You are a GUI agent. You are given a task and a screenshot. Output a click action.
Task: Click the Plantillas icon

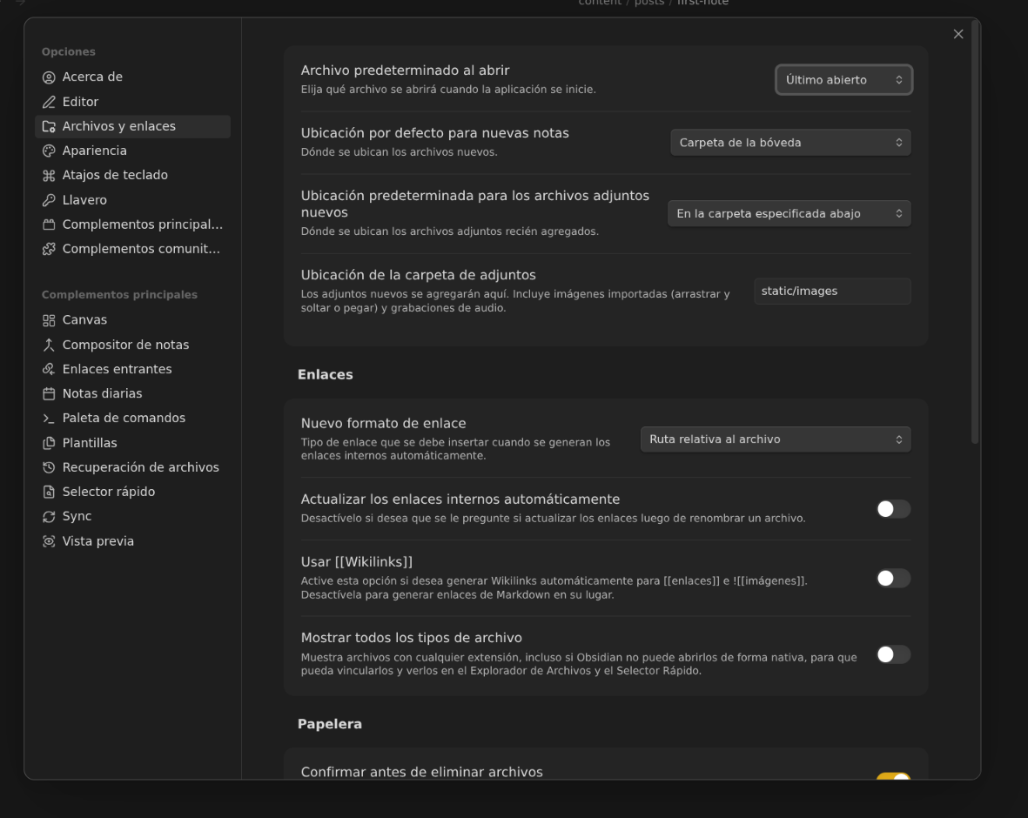coord(49,443)
